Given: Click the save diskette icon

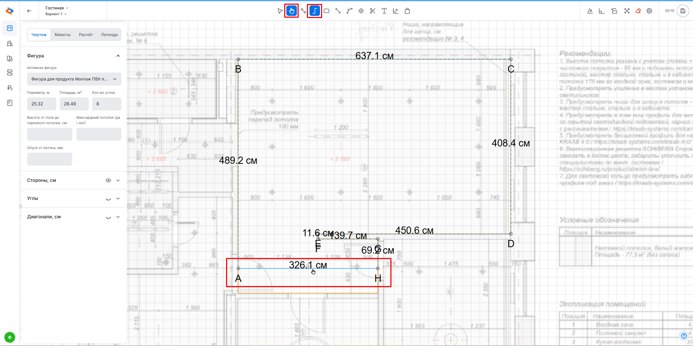Looking at the screenshot, I should click(683, 11).
